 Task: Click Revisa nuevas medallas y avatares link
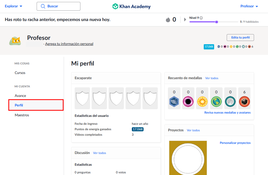[x=228, y=112]
